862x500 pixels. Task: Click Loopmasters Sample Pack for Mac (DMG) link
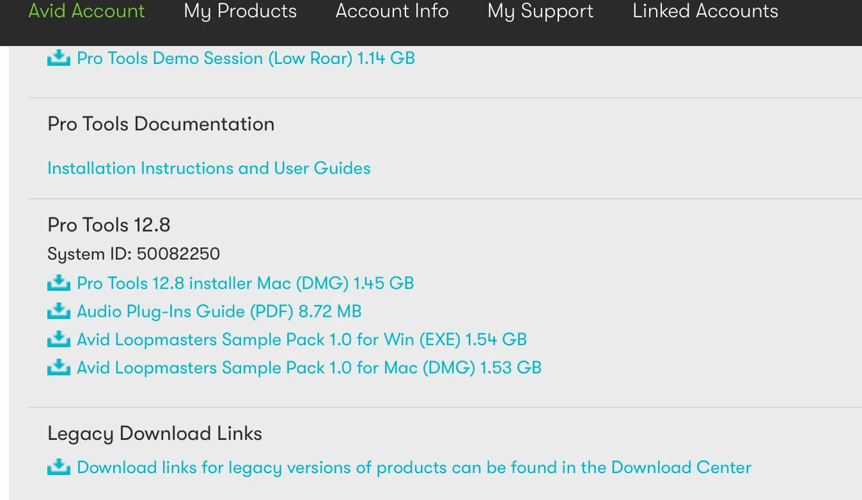(x=309, y=368)
